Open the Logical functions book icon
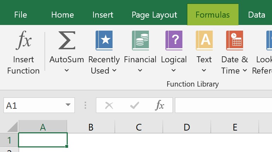 coord(174,40)
